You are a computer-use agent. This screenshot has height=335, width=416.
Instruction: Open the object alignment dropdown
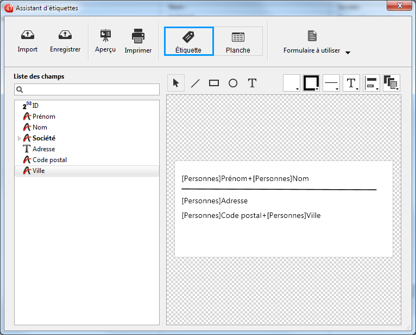click(x=371, y=83)
